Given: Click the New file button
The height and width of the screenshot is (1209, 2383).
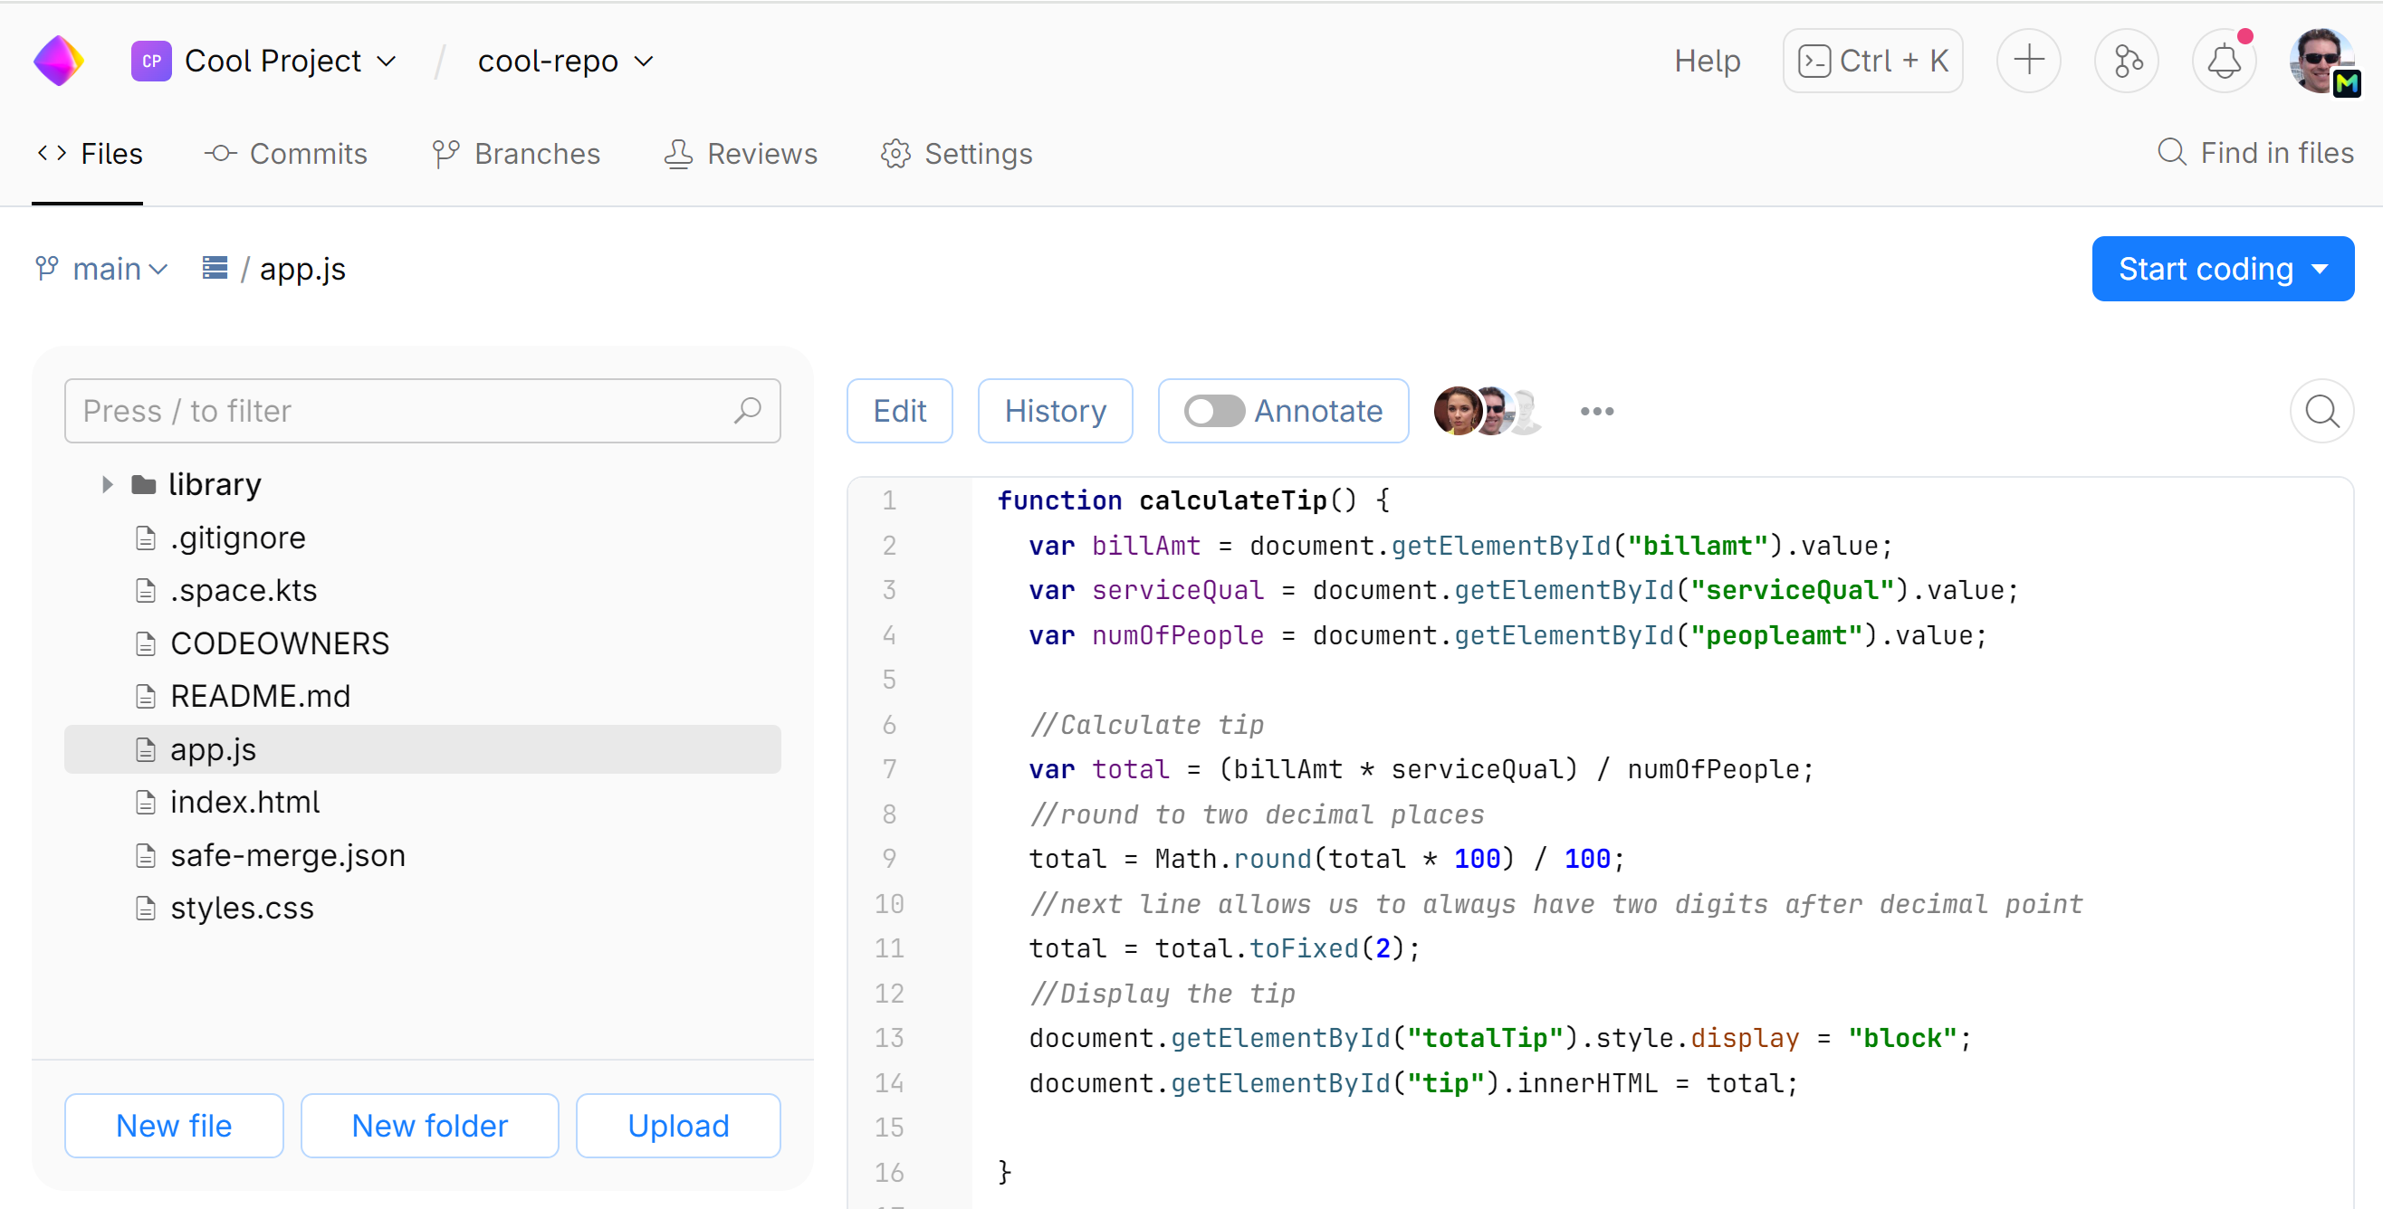Looking at the screenshot, I should coord(173,1125).
